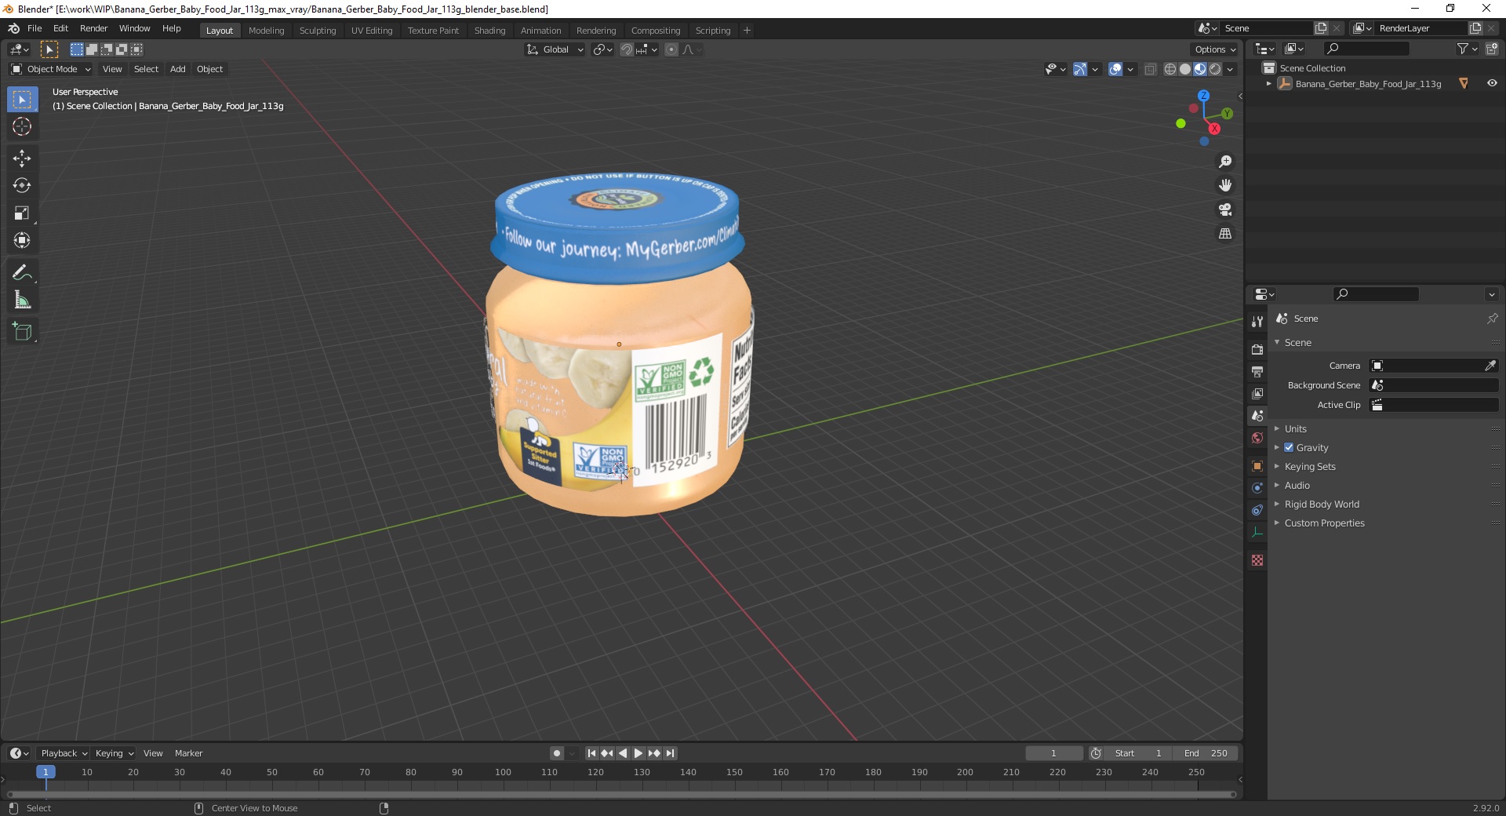Image resolution: width=1506 pixels, height=816 pixels.
Task: Switch perspective/orthographic with grid icon
Action: (x=1225, y=234)
